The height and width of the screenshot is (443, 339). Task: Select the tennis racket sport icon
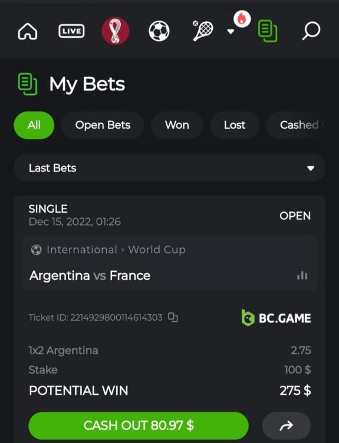(203, 31)
